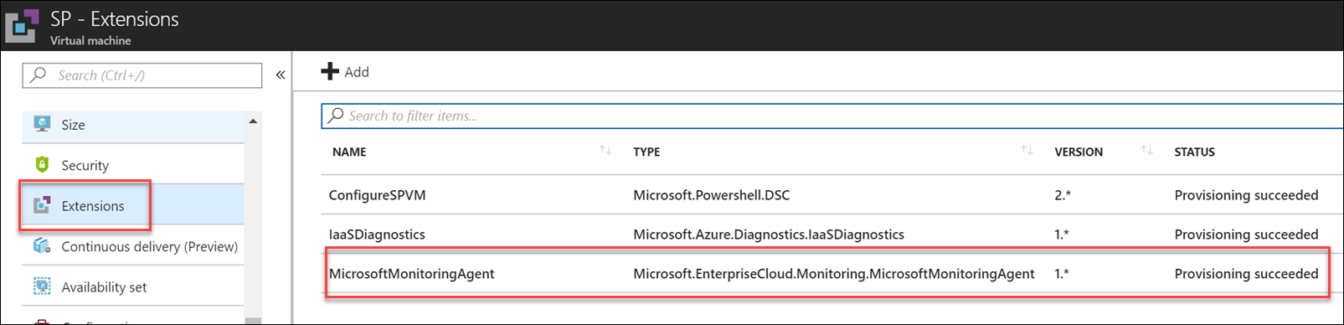Open the Size menu item

point(133,124)
